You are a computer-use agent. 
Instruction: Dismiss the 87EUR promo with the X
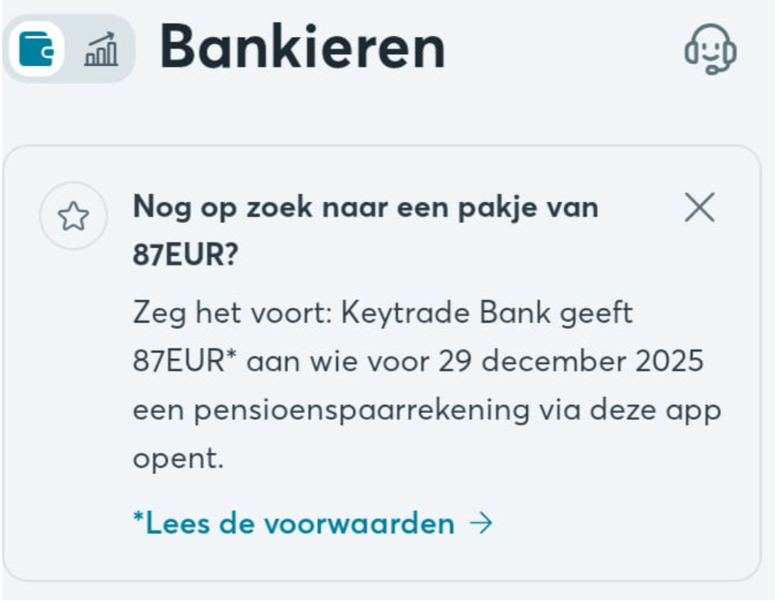click(x=699, y=208)
